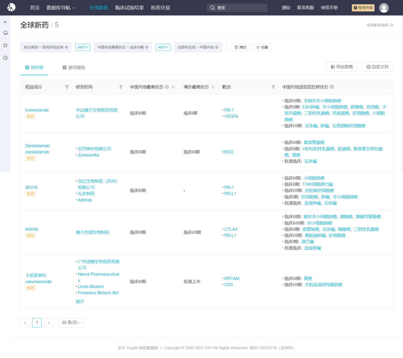Open 联系客服 in the header
The image size is (403, 358).
[x=306, y=8]
